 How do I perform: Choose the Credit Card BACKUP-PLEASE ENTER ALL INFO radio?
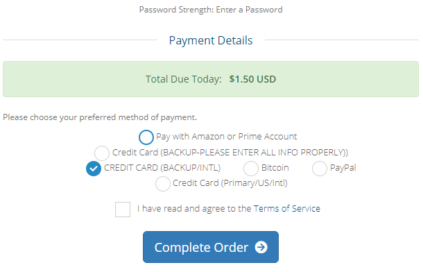[102, 153]
